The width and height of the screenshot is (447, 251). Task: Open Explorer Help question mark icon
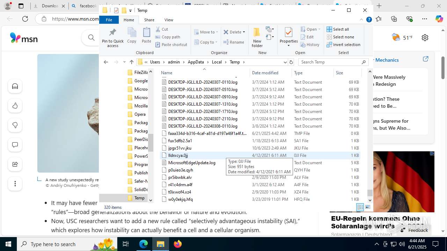(369, 20)
